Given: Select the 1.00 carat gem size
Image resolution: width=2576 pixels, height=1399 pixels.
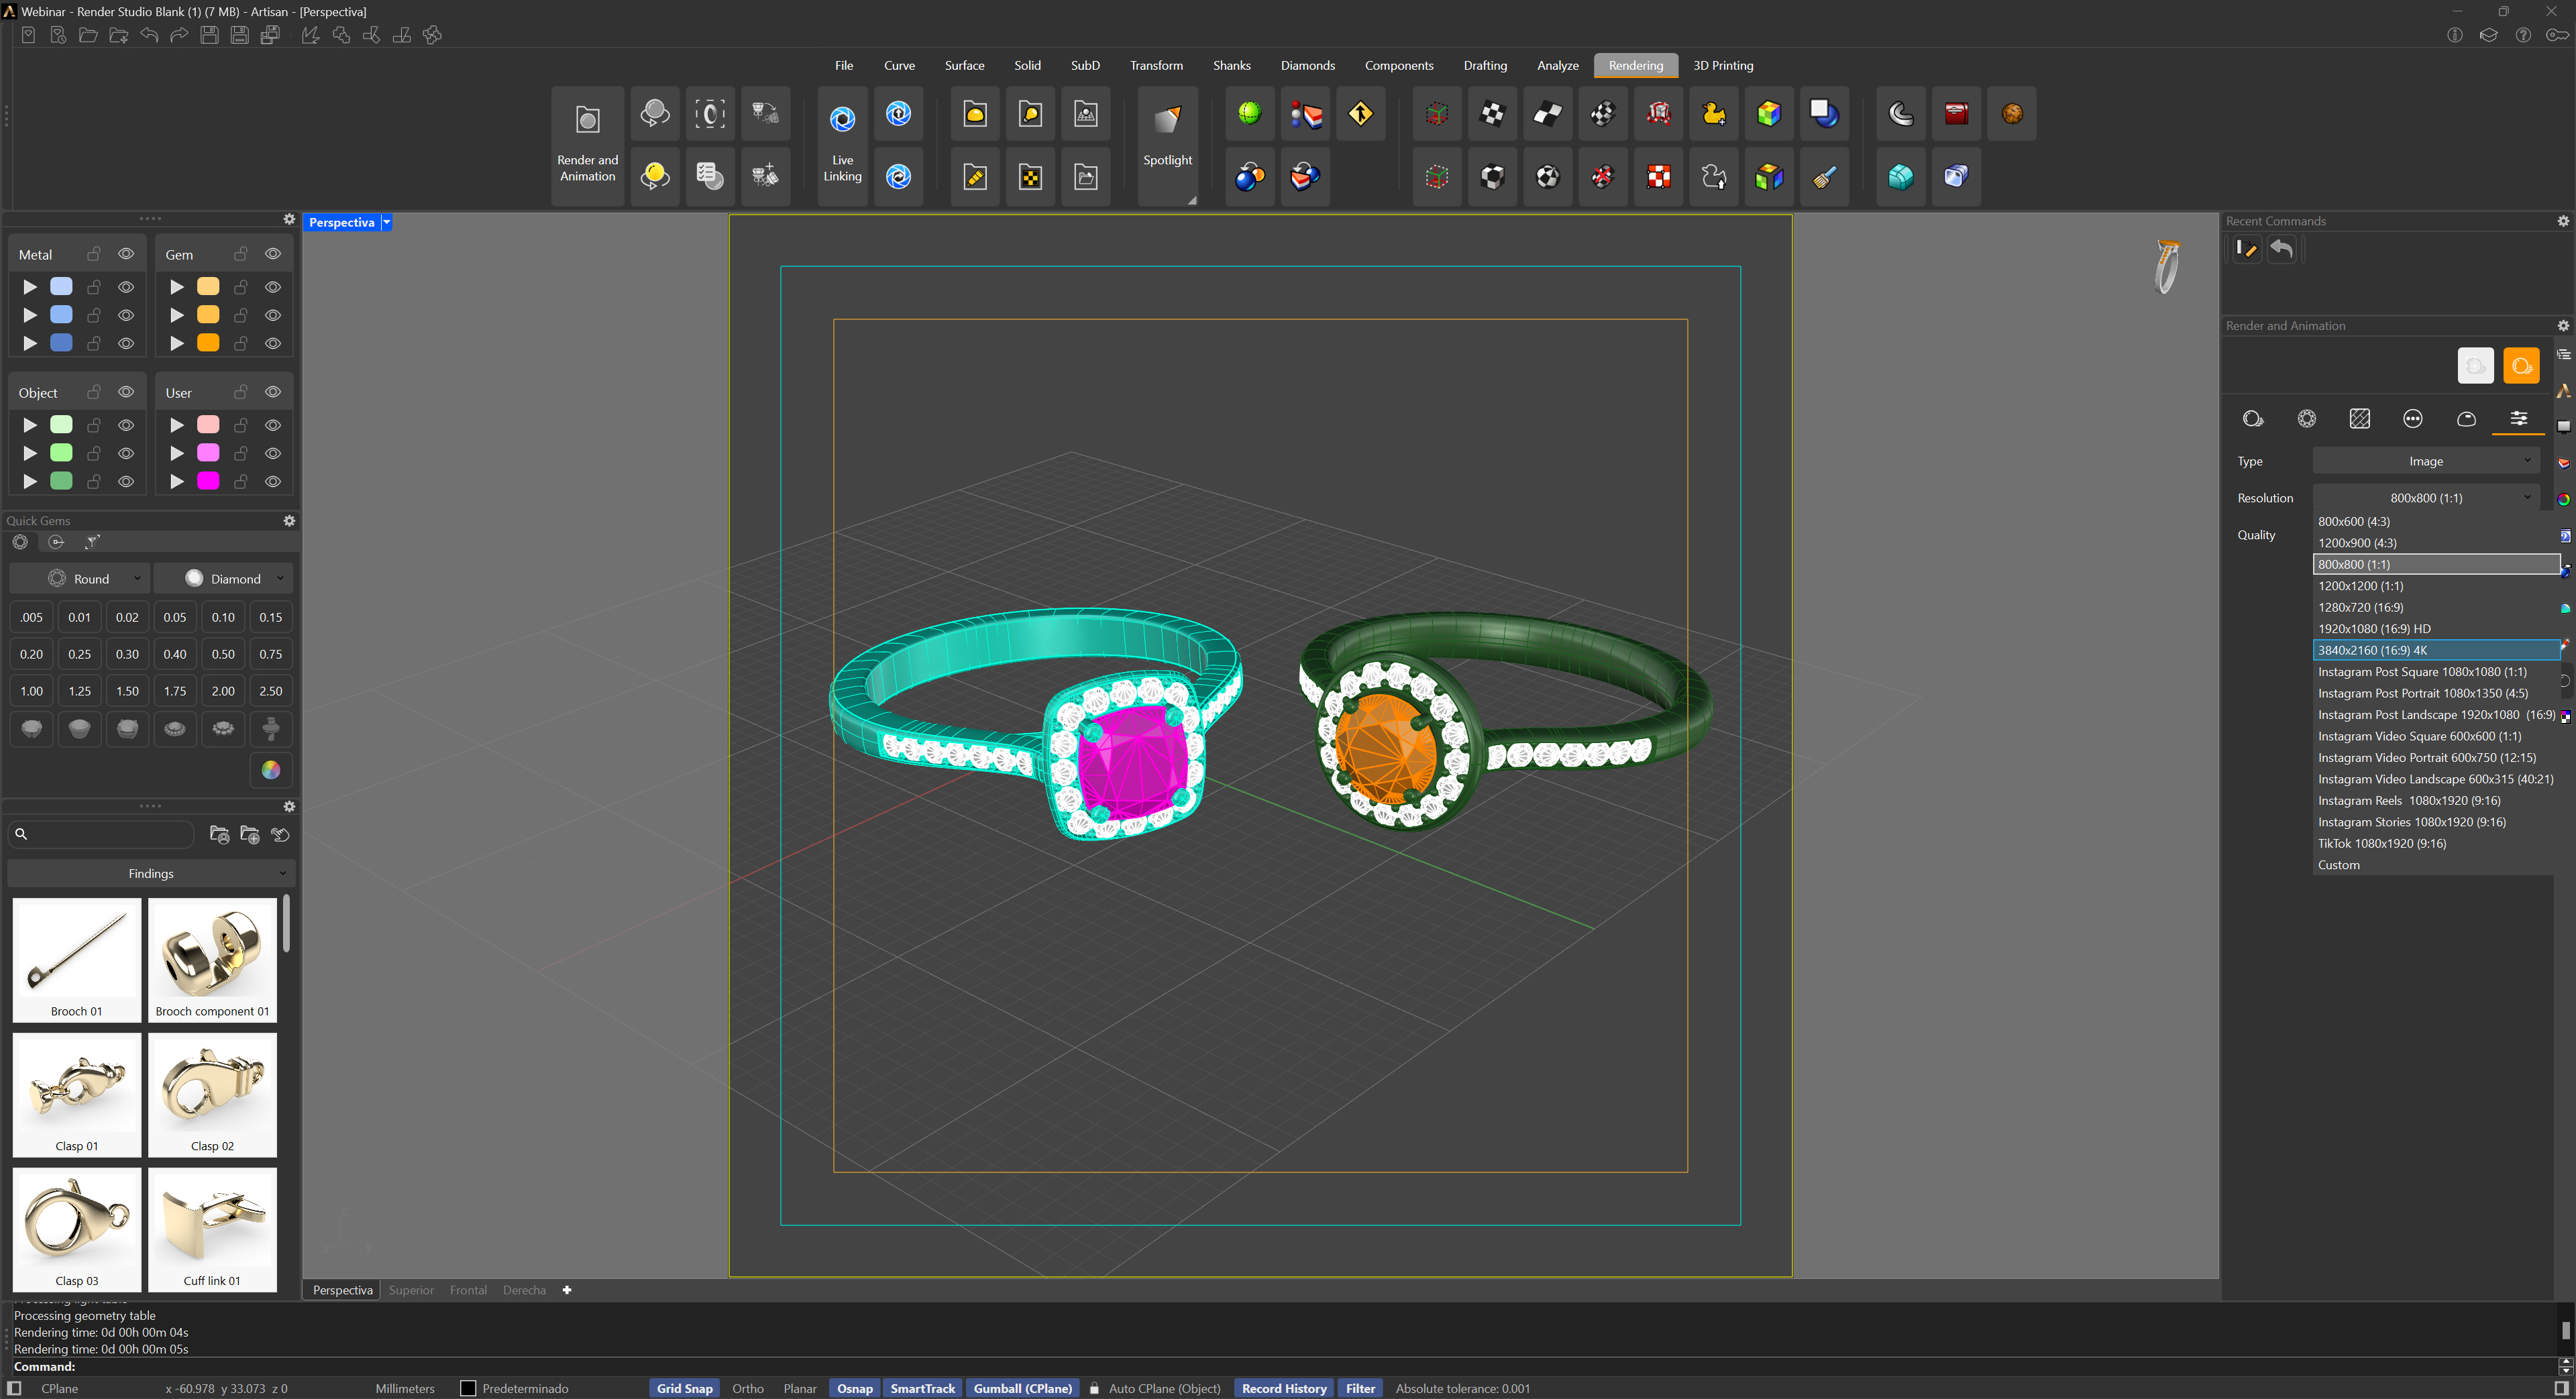Looking at the screenshot, I should pos(31,691).
